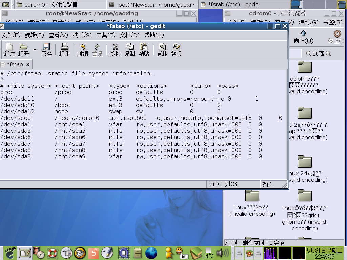Zoom in within the file browser
The image size is (347, 260).
[x=328, y=53]
